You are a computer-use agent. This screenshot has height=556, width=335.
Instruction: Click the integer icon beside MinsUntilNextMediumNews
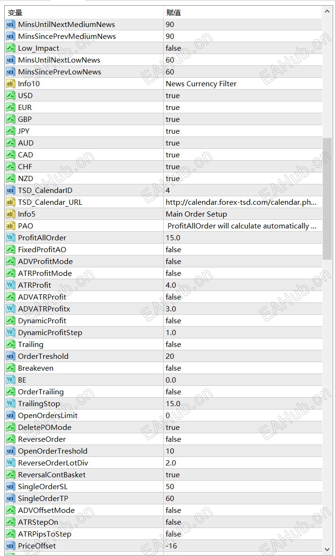(10, 25)
